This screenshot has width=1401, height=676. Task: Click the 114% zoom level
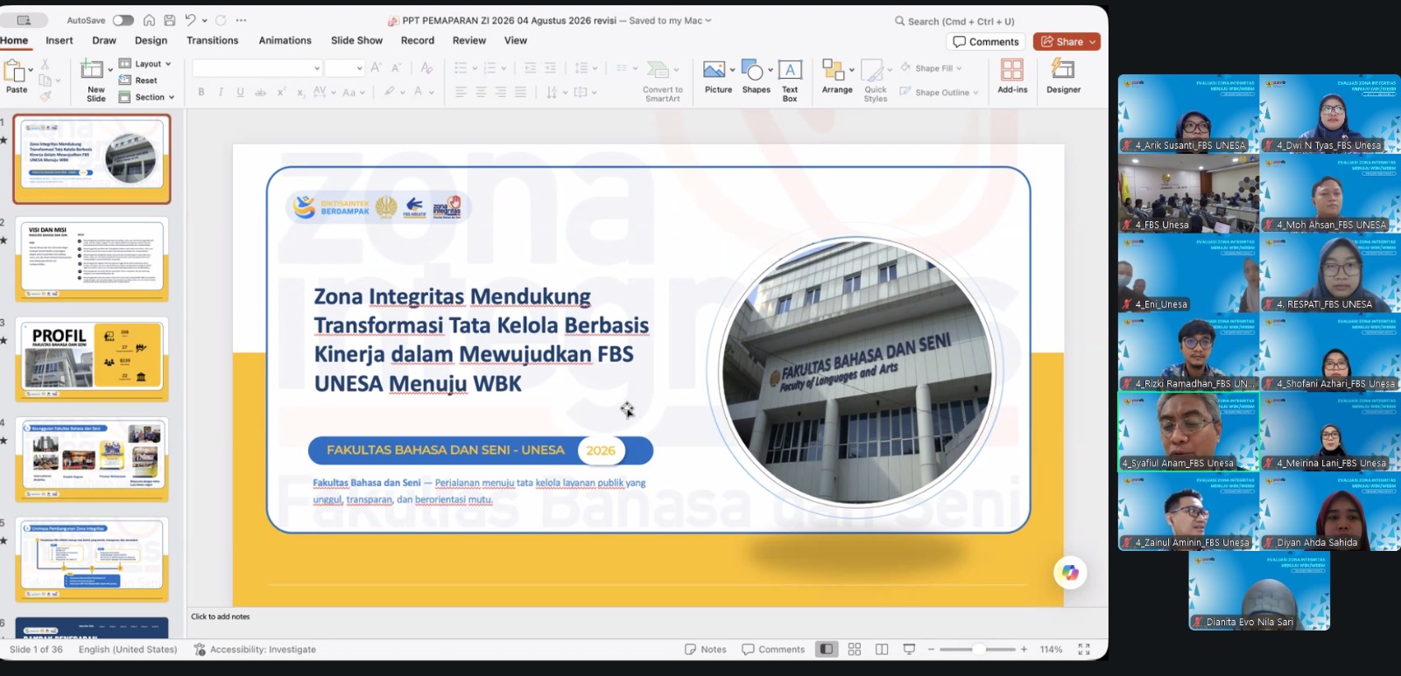[1051, 649]
